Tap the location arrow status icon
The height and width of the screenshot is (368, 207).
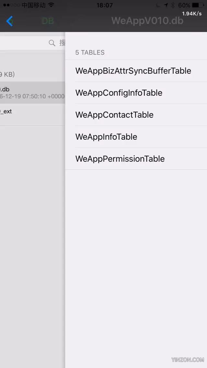pyautogui.click(x=166, y=5)
